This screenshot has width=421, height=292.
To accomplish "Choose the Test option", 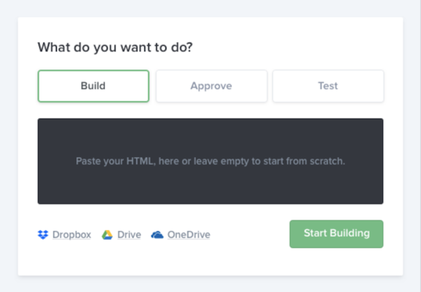I will (x=328, y=86).
